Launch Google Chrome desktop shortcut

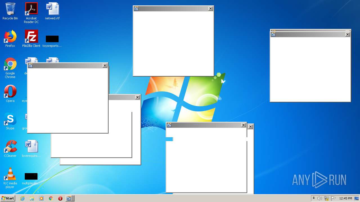(10, 68)
